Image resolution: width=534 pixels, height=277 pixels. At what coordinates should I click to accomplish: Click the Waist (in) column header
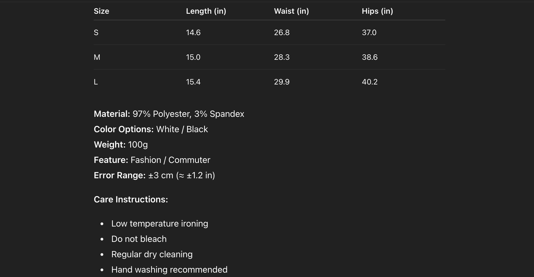click(x=291, y=11)
